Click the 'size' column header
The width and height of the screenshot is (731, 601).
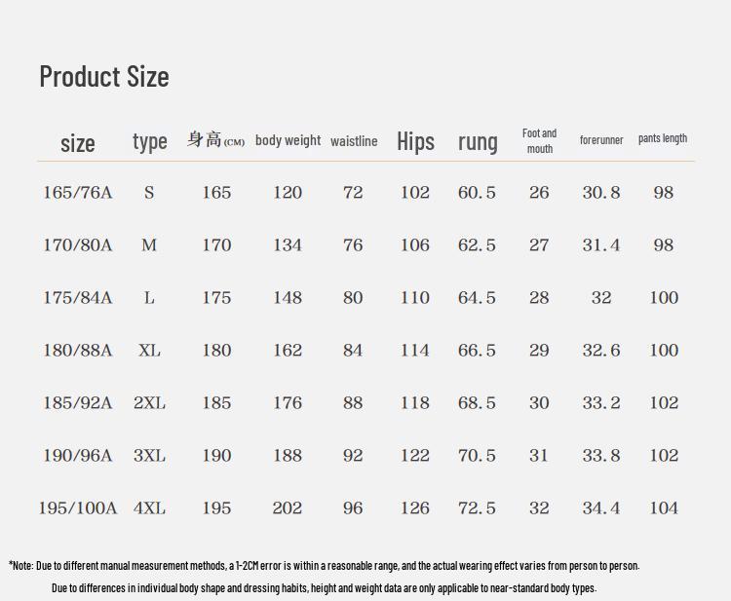(x=78, y=143)
